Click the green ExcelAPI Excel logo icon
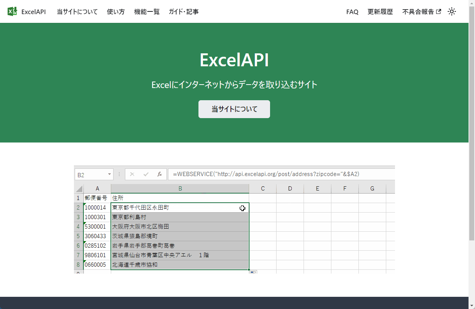The width and height of the screenshot is (475, 309). point(12,11)
